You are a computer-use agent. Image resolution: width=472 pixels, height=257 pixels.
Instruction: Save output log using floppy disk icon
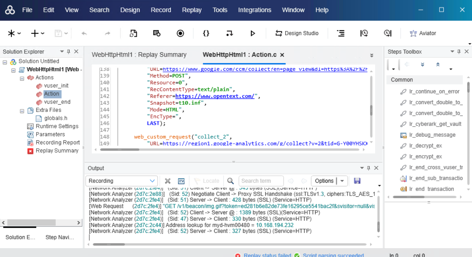pyautogui.click(x=357, y=181)
